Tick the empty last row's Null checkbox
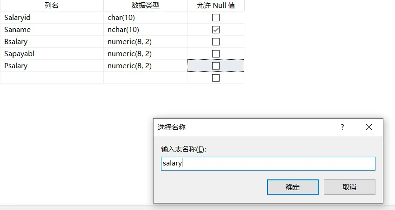The image size is (395, 210). (x=216, y=78)
